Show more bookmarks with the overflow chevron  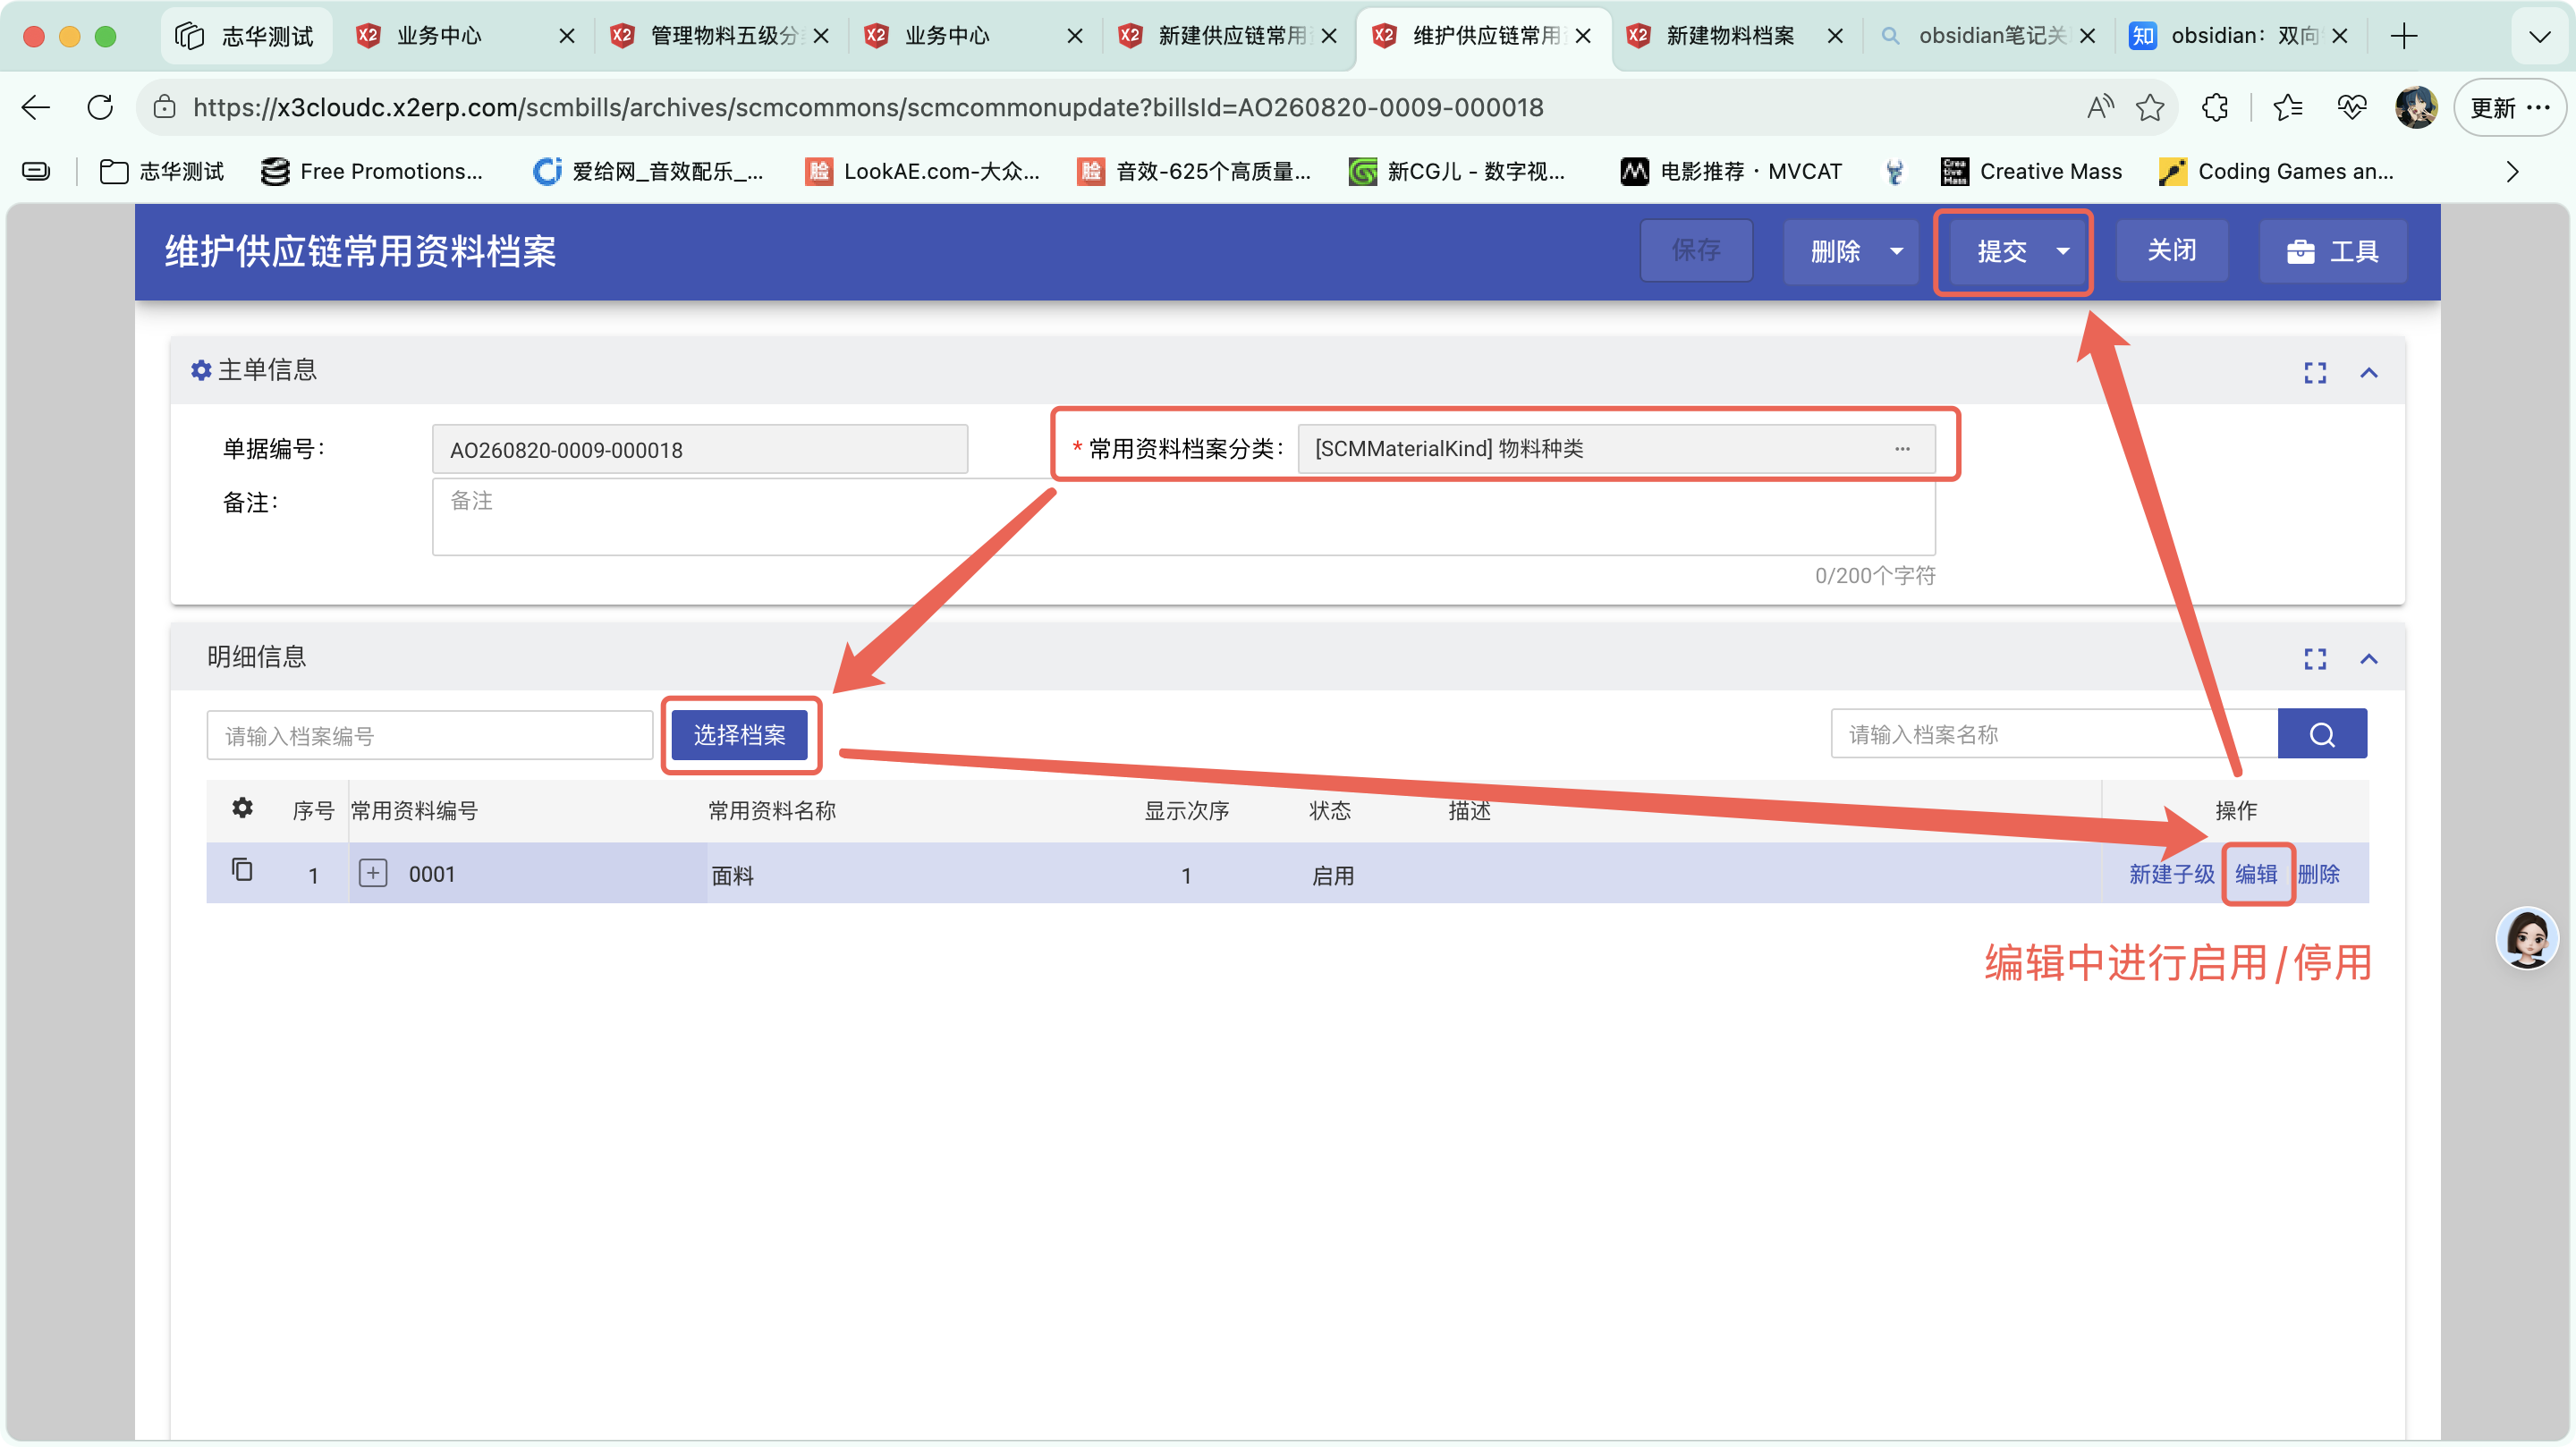coord(2511,172)
